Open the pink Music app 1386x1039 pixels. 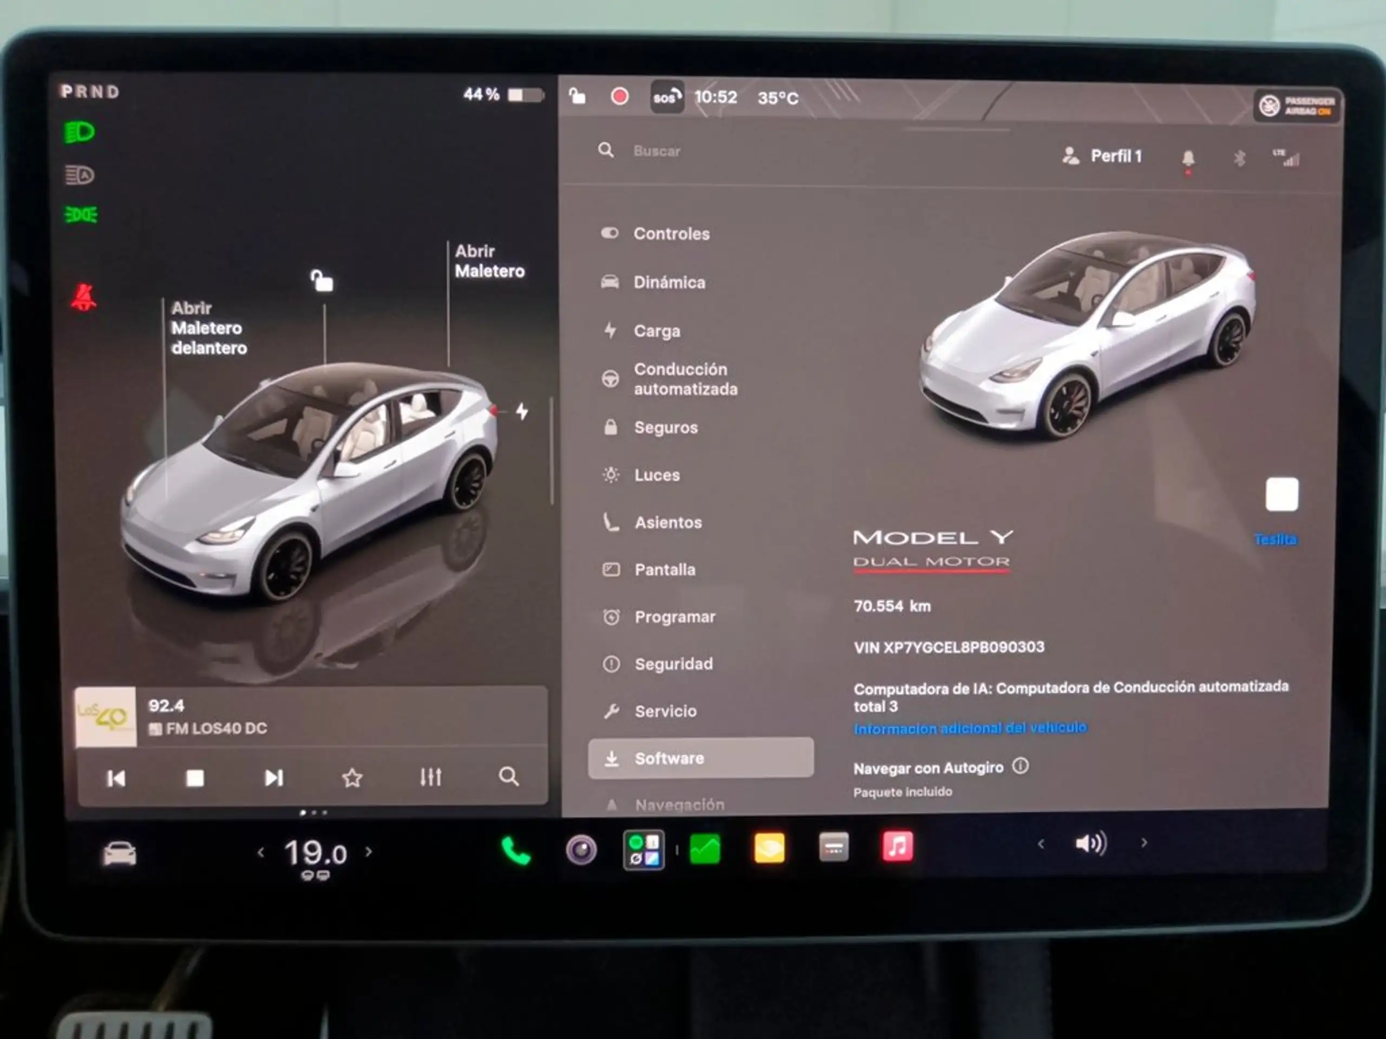tap(897, 847)
